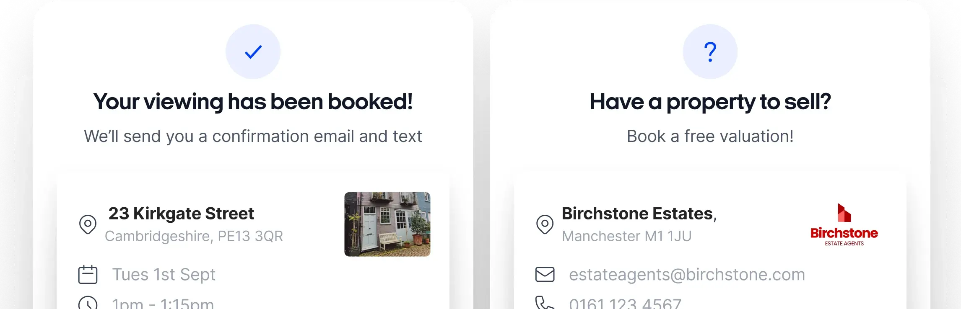
Task: Click the Birchstone Estates agency name
Action: (x=639, y=214)
